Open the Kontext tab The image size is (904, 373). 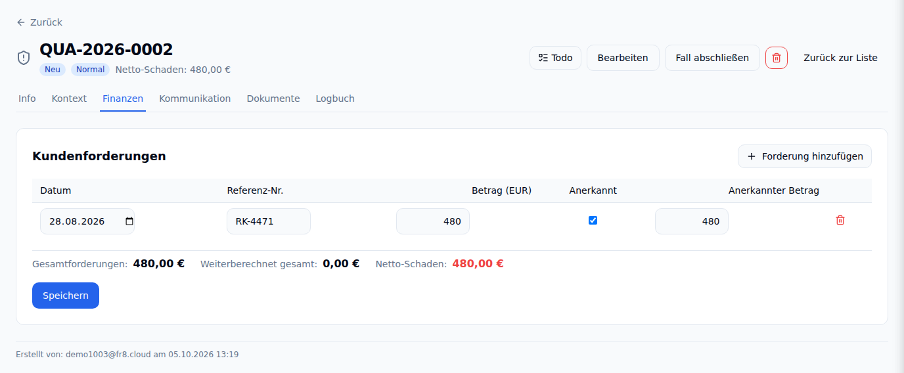(x=69, y=99)
